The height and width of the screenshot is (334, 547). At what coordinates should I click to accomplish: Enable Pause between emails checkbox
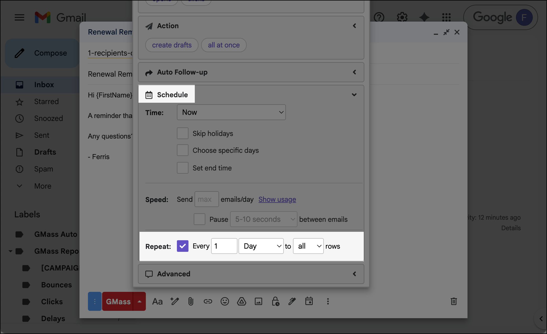pyautogui.click(x=200, y=219)
